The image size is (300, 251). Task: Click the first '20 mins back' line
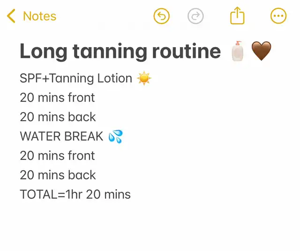pyautogui.click(x=58, y=117)
